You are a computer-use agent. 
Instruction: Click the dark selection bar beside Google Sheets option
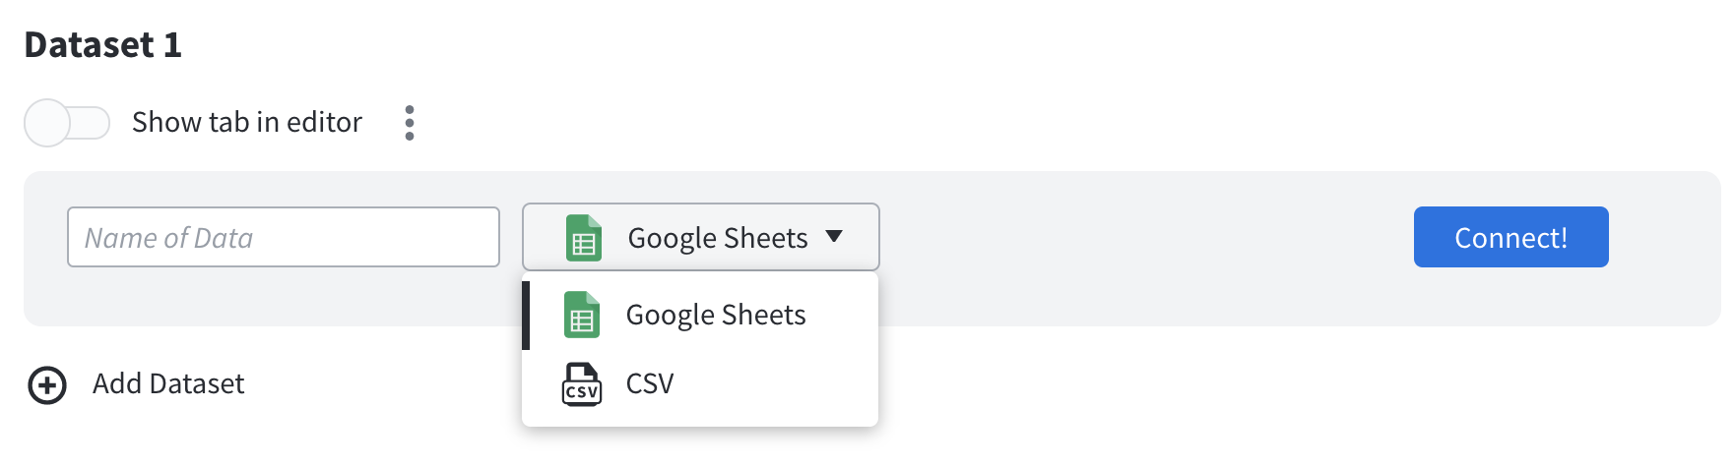point(526,316)
